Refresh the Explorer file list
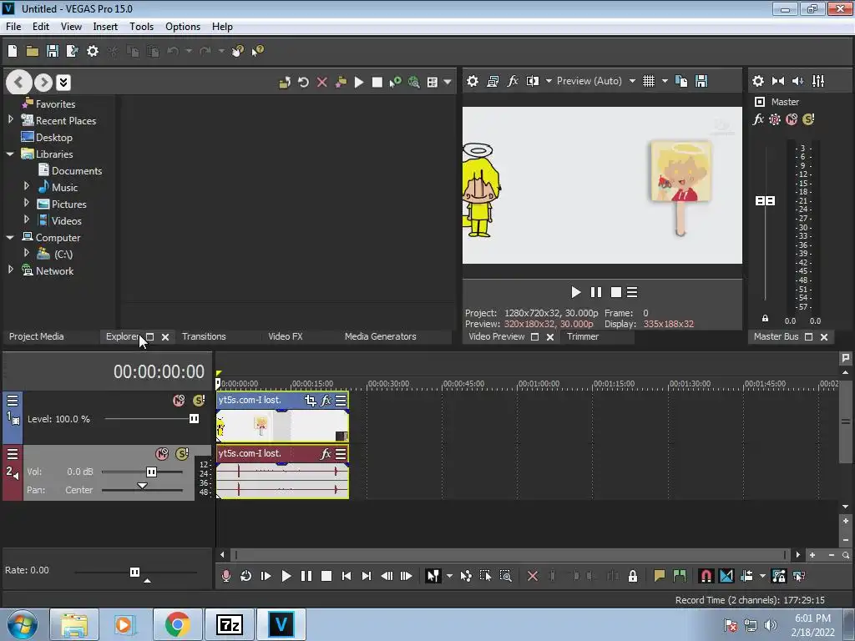The width and height of the screenshot is (855, 641). [303, 83]
